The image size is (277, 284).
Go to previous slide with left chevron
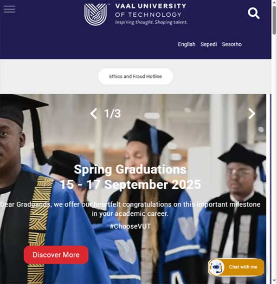pyautogui.click(x=94, y=114)
